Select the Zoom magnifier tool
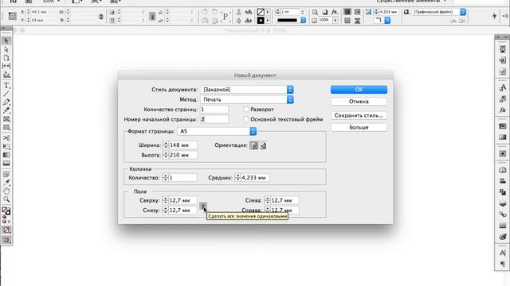Image resolution: width=510 pixels, height=286 pixels. tap(6, 199)
